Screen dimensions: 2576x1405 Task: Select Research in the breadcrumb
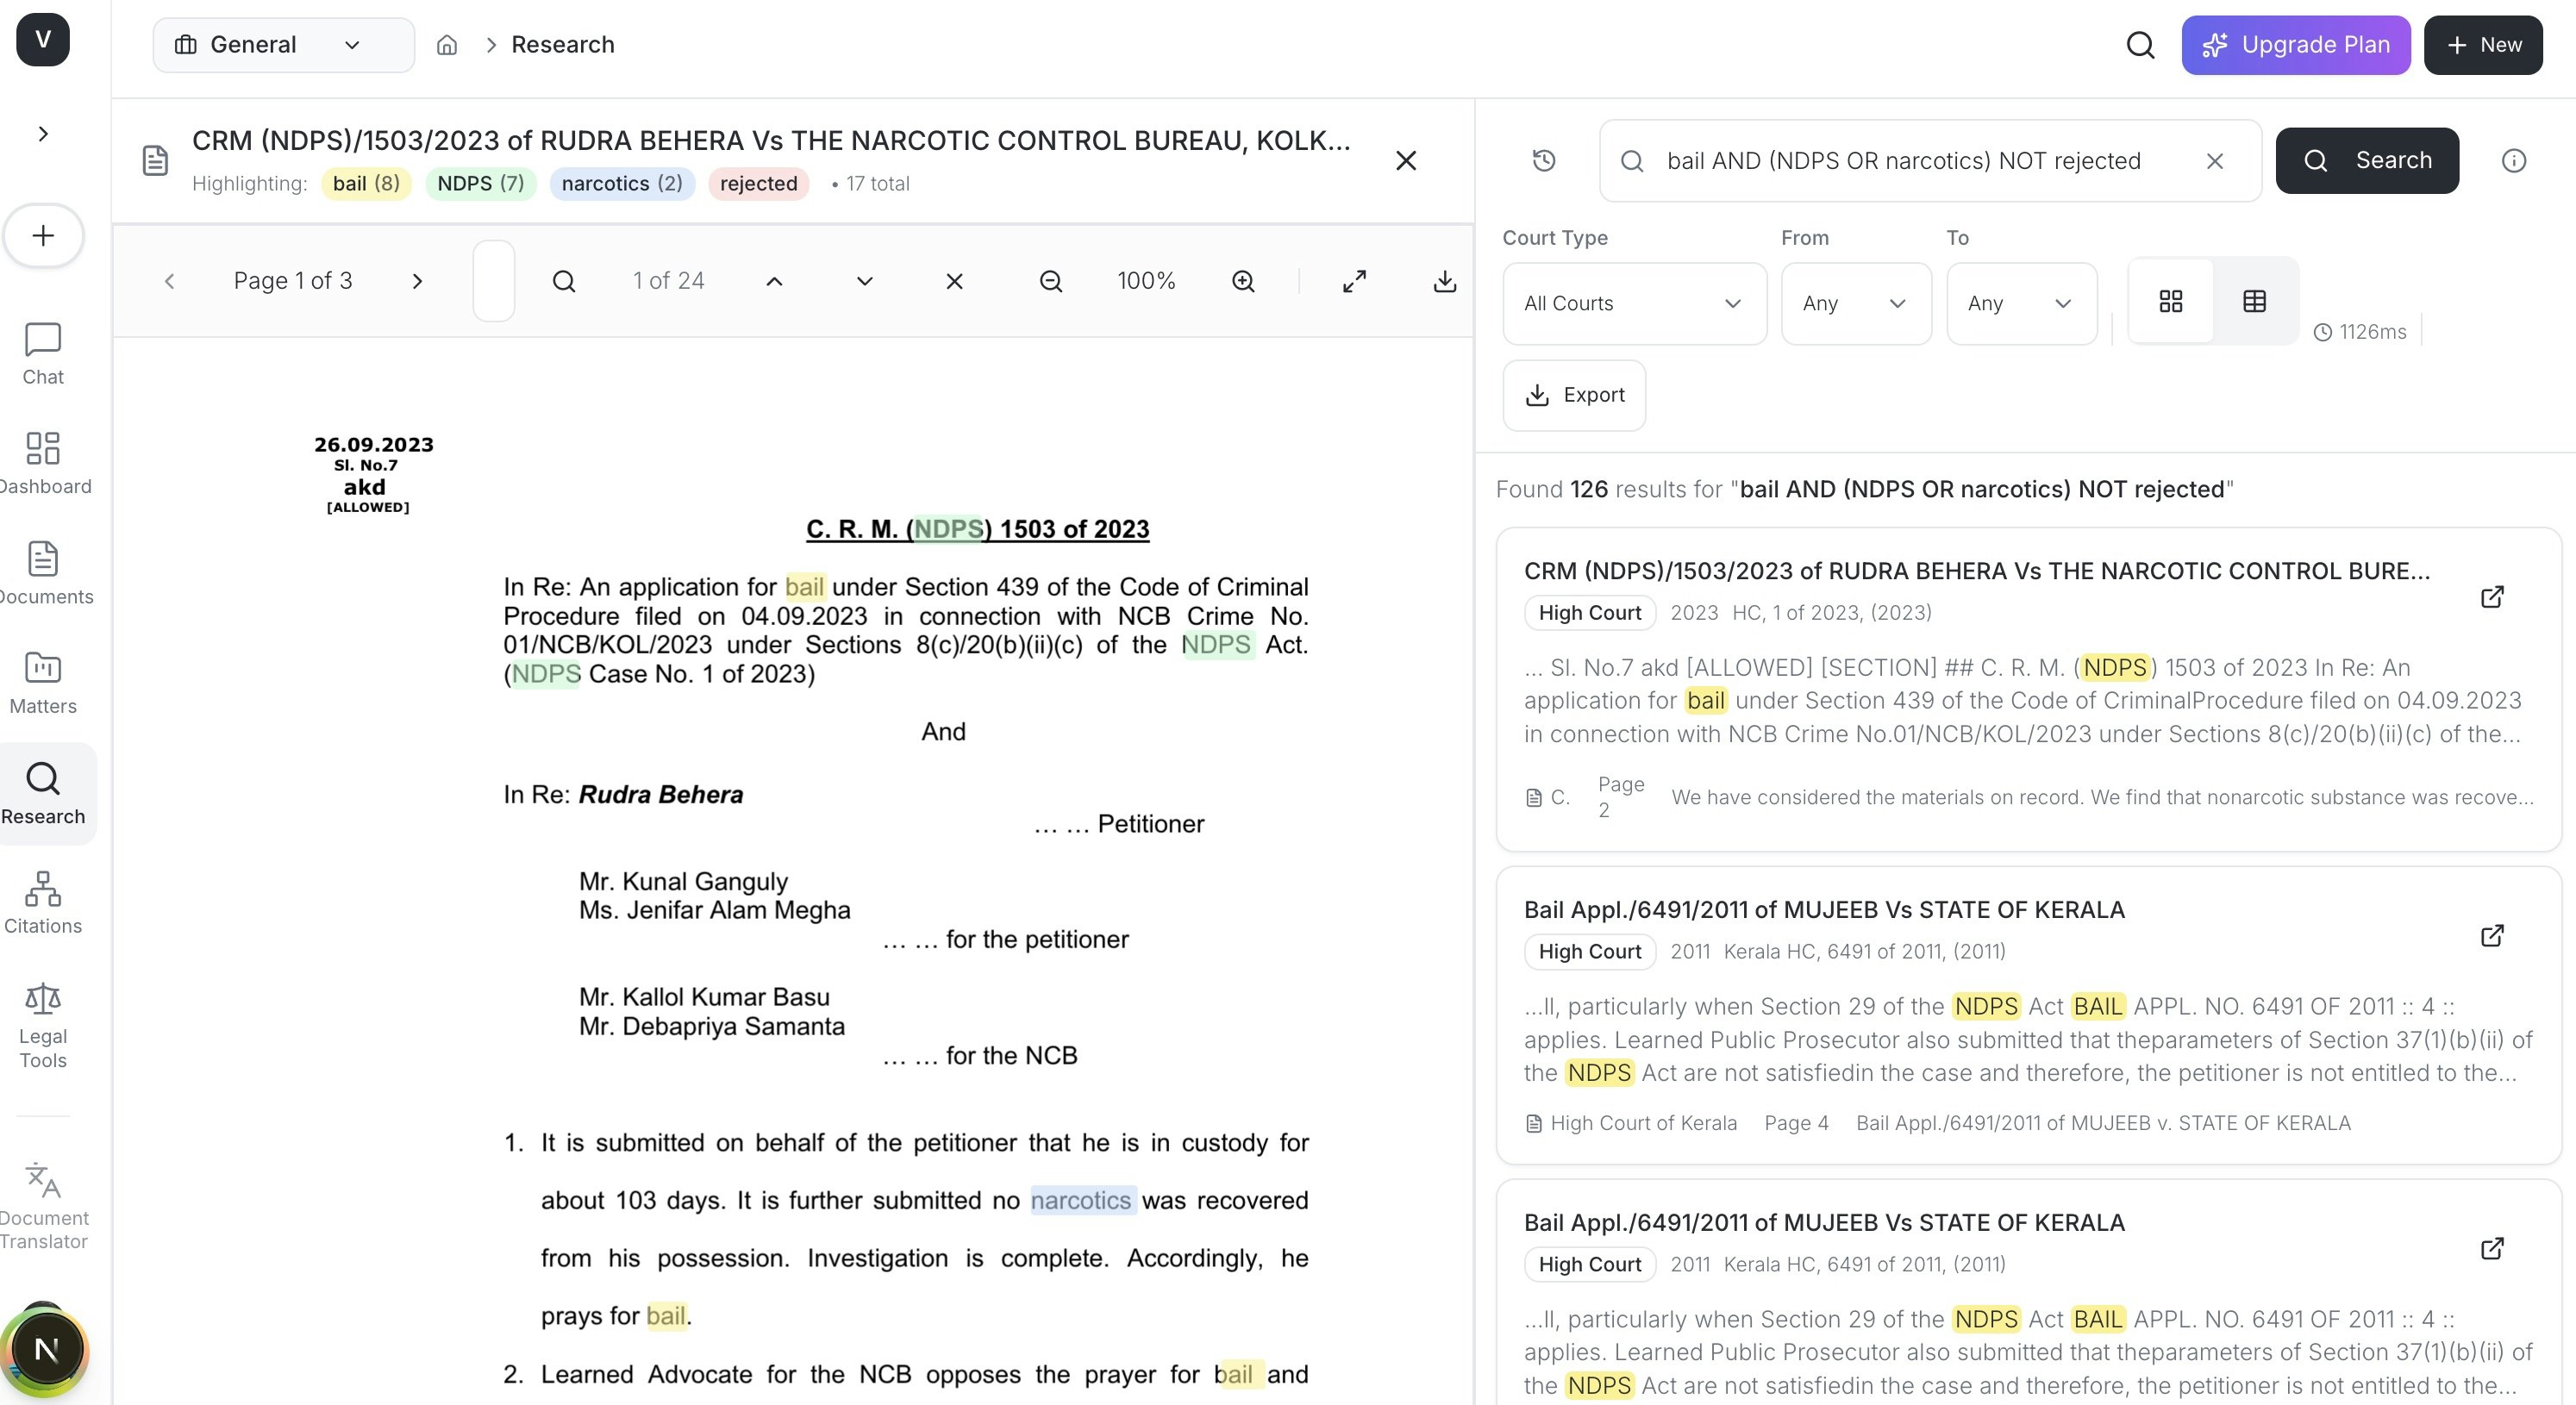[x=562, y=44]
